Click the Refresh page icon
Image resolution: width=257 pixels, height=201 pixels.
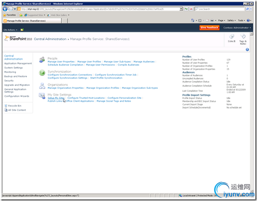tap(186, 9)
